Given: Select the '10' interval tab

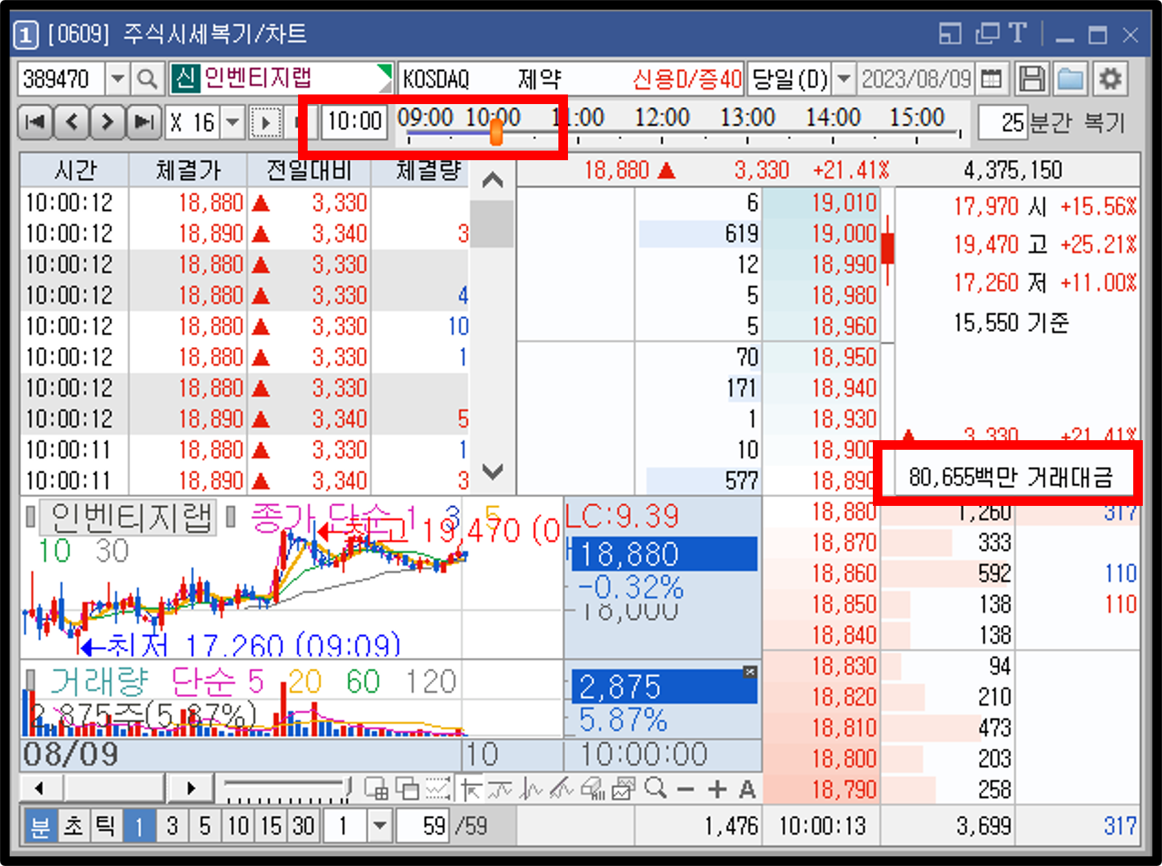Looking at the screenshot, I should 237,826.
